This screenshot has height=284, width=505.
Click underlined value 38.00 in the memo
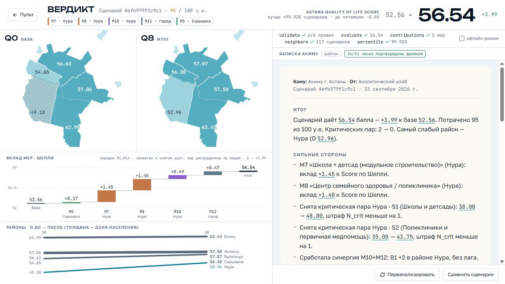[x=467, y=207]
